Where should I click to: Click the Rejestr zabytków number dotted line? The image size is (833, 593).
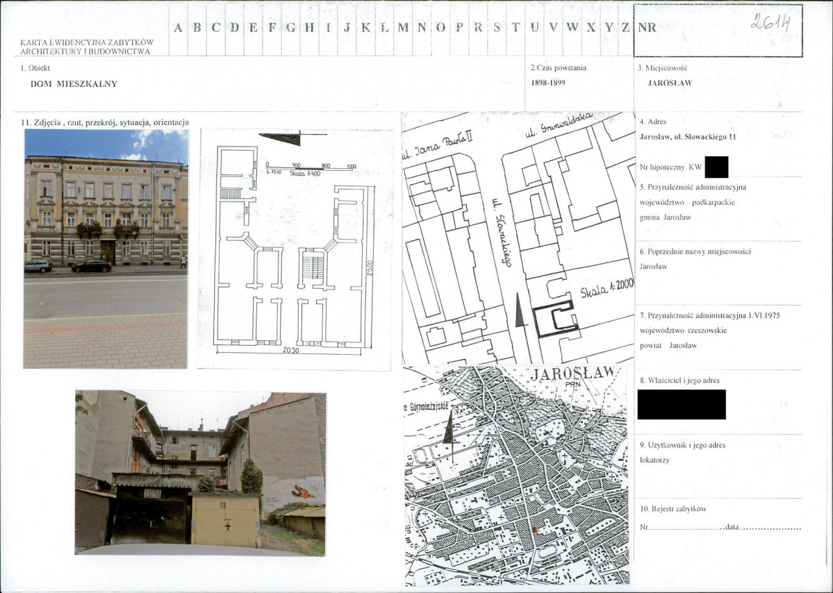(x=684, y=528)
